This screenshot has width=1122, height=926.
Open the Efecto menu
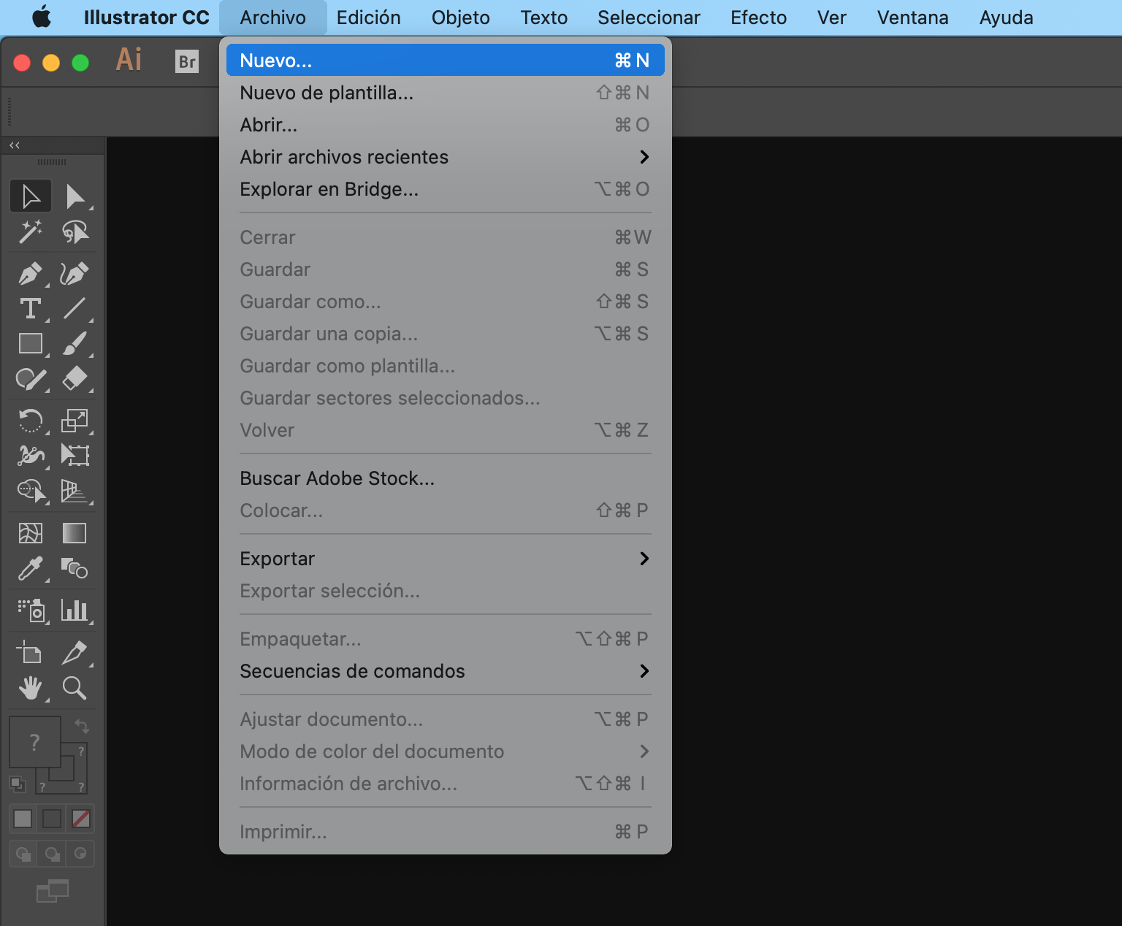coord(759,18)
